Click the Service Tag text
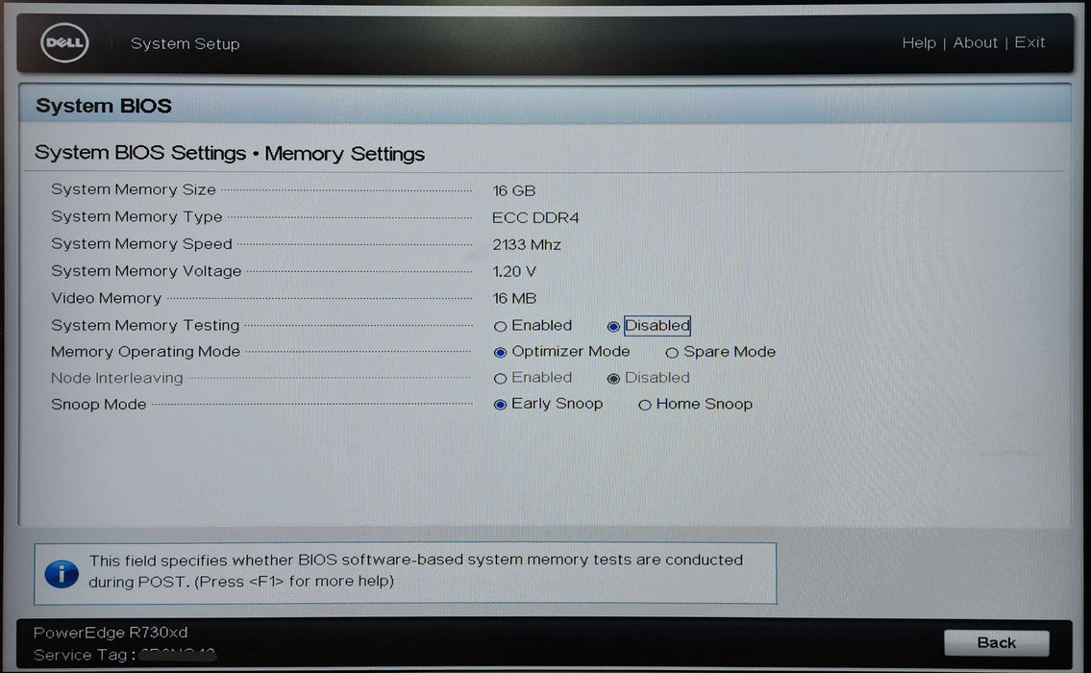Screen dimensions: 1091x673 tap(85, 655)
